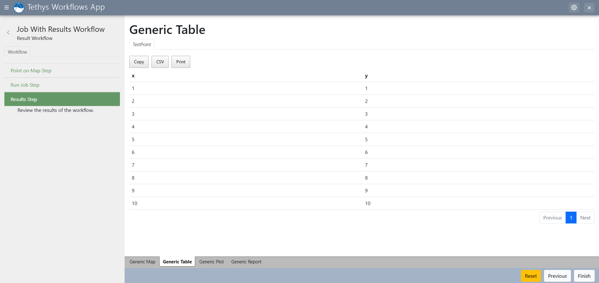The image size is (599, 283).
Task: Click page 1 in the pagination
Action: point(571,218)
